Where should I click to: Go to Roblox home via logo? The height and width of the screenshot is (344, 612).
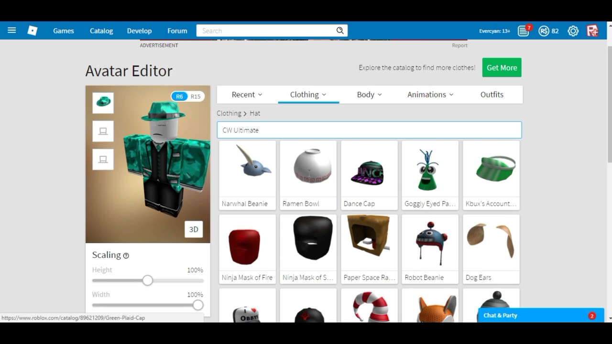[x=33, y=31]
